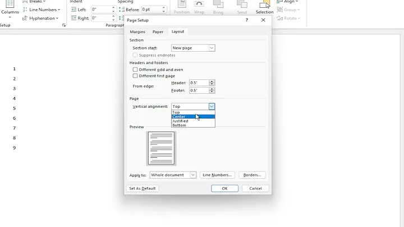
Task: Click the Wrap Text icon
Action: pyautogui.click(x=199, y=7)
